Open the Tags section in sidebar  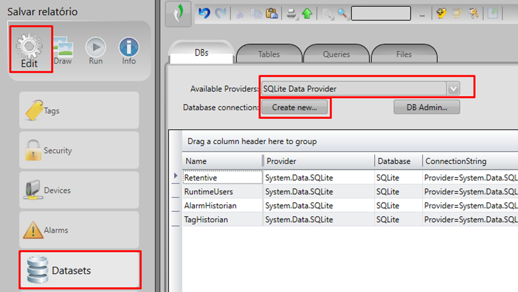click(80, 110)
